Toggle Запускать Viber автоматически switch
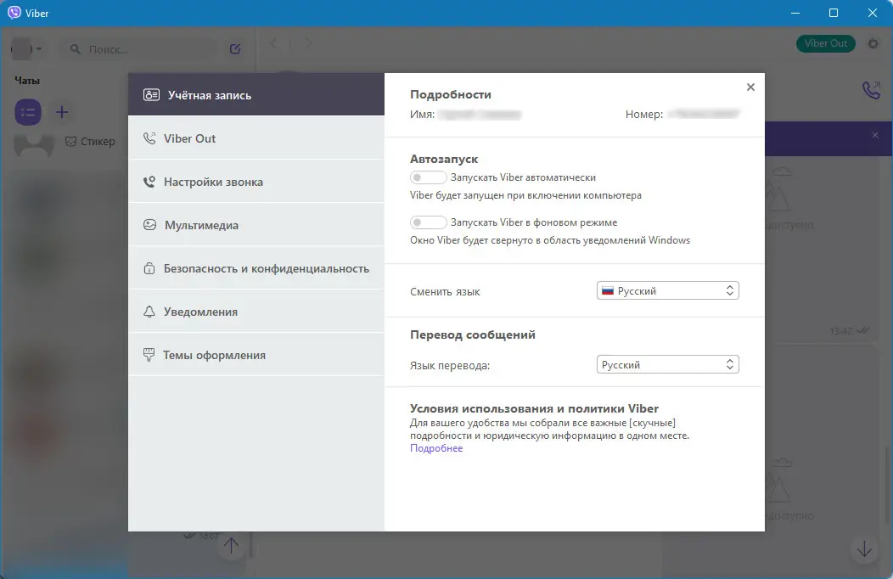This screenshot has height=579, width=893. pos(429,177)
